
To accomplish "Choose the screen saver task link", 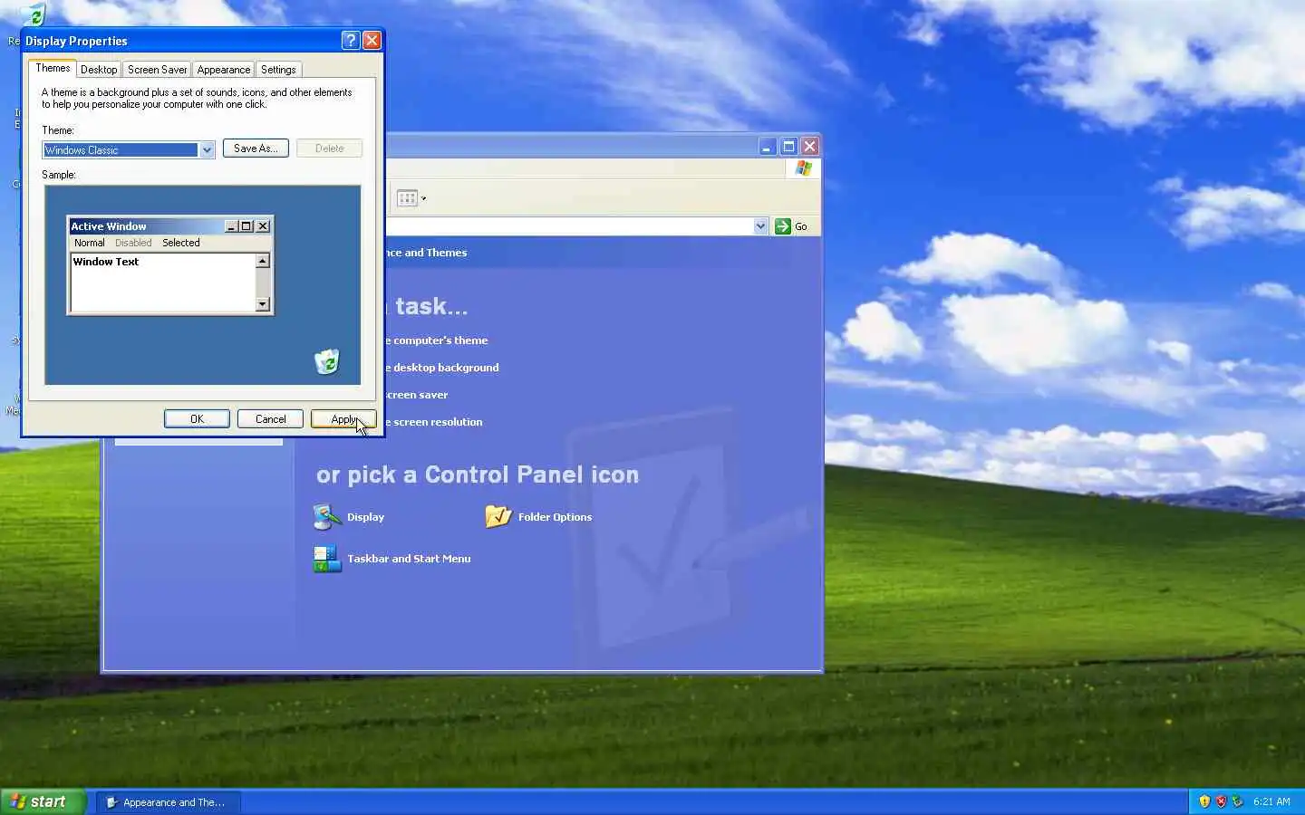I will (x=416, y=395).
